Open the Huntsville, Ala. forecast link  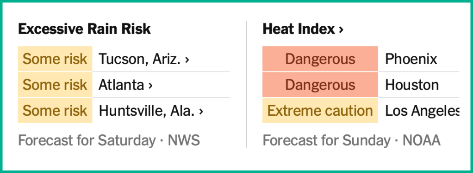(x=151, y=111)
